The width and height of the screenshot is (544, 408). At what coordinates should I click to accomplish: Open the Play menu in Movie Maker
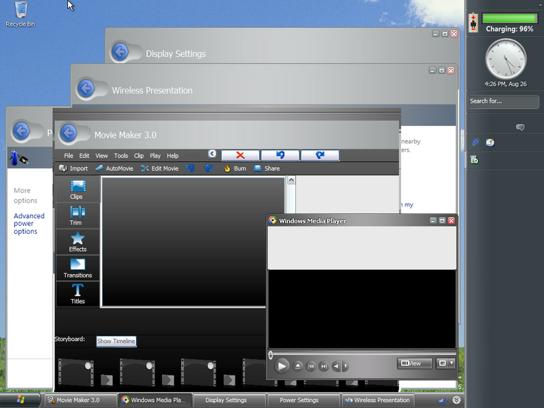155,156
